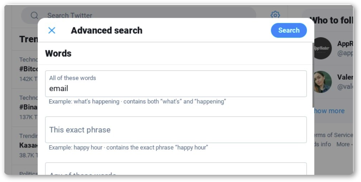Expand the More footer link
Viewport: 361px width, 182px height.
(x=343, y=144)
